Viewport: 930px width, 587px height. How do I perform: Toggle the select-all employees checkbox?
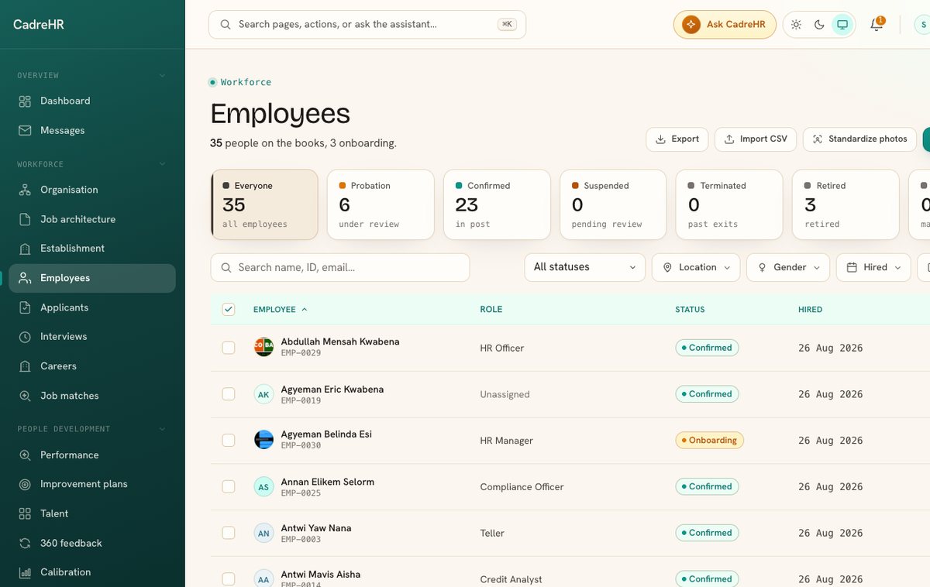pos(229,309)
